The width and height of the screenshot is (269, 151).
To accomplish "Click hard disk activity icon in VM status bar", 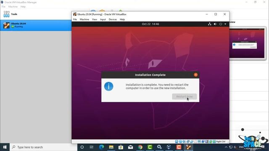I will point(177,142).
